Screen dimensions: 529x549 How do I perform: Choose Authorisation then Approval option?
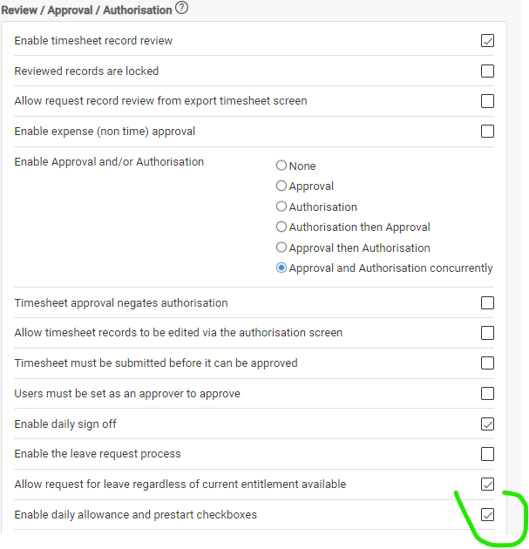pos(281,227)
